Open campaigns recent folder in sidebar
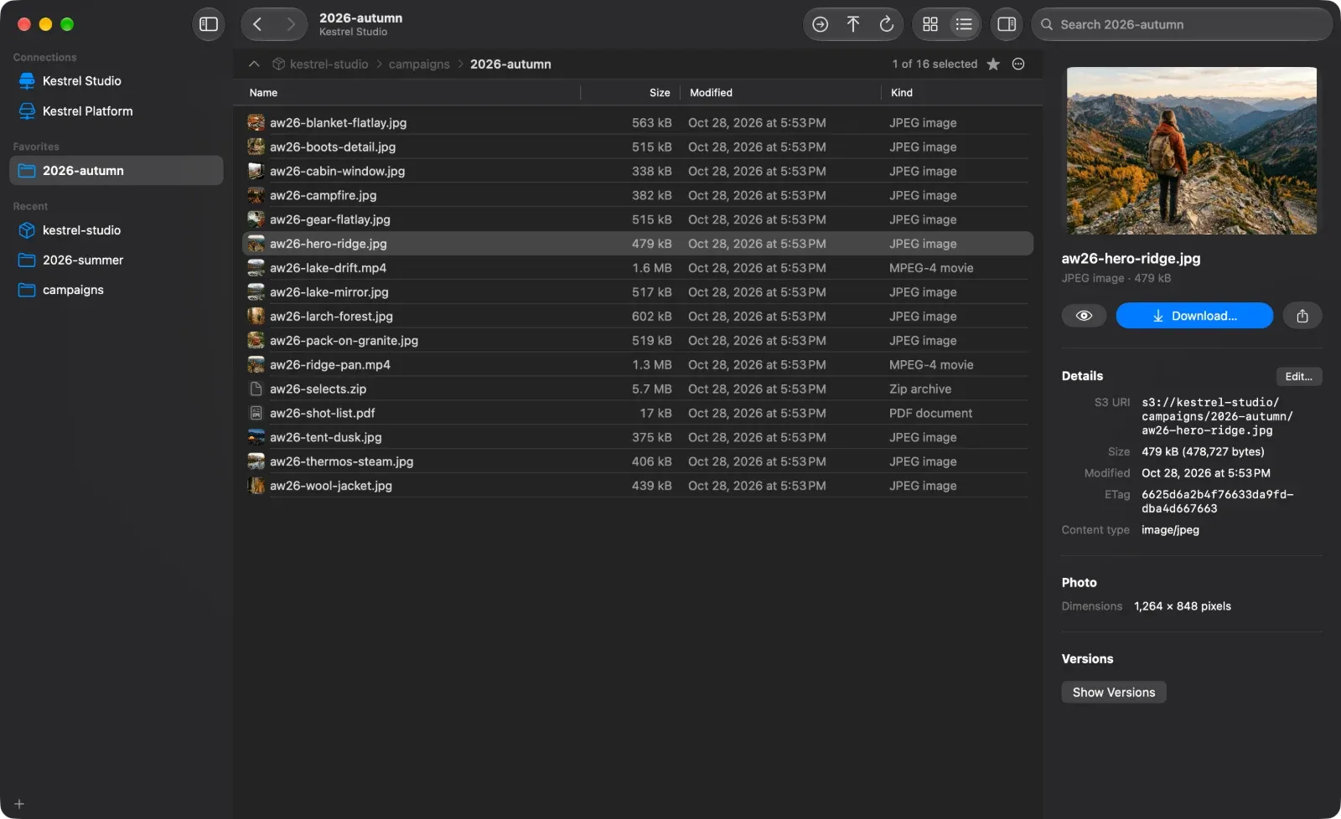Image resolution: width=1341 pixels, height=819 pixels. pyautogui.click(x=116, y=291)
